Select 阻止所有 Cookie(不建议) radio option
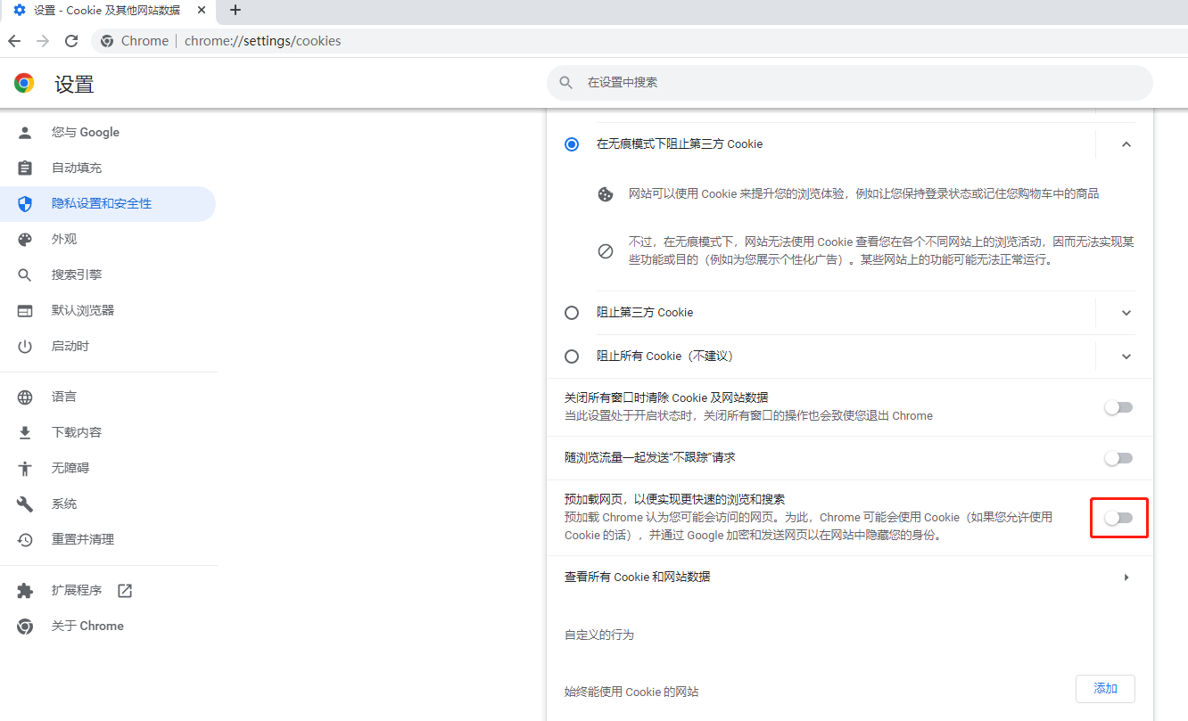Viewport: 1188px width, 721px height. (x=572, y=356)
